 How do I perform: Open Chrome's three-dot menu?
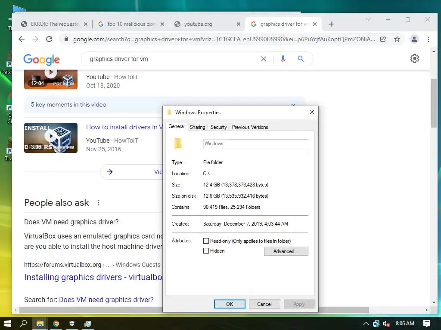(x=428, y=39)
